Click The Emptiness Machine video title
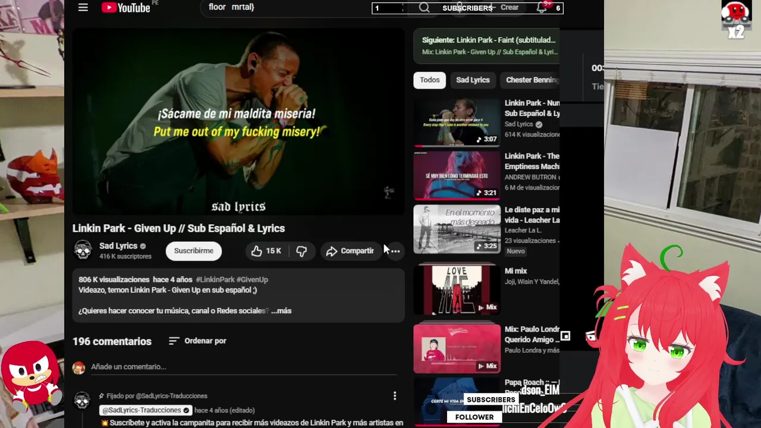Image resolution: width=761 pixels, height=428 pixels. click(532, 161)
